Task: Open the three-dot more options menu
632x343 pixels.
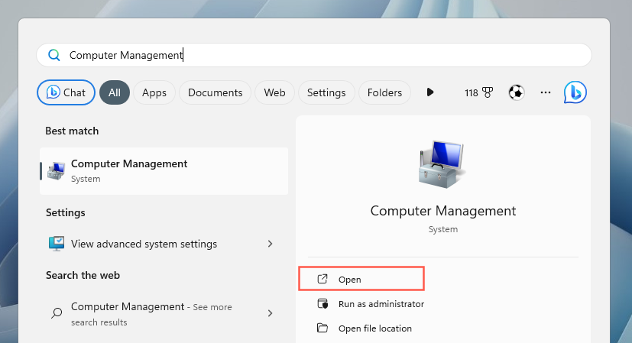Action: [546, 92]
